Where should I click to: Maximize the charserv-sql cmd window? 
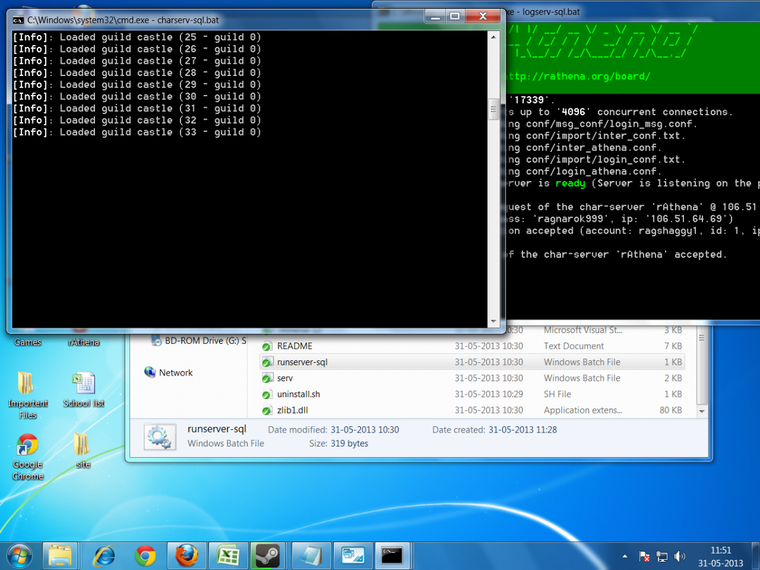tap(455, 16)
